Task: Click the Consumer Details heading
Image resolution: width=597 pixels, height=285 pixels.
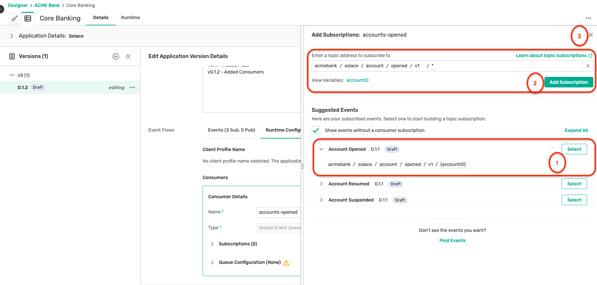Action: [228, 197]
